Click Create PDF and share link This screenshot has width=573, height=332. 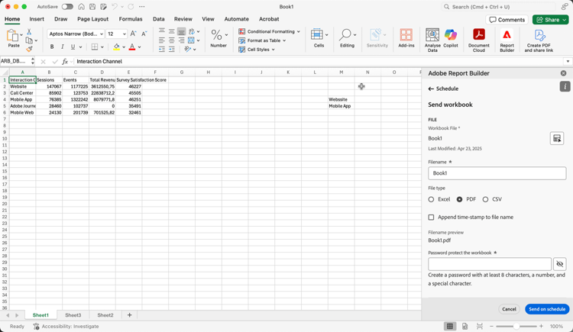[x=539, y=40]
